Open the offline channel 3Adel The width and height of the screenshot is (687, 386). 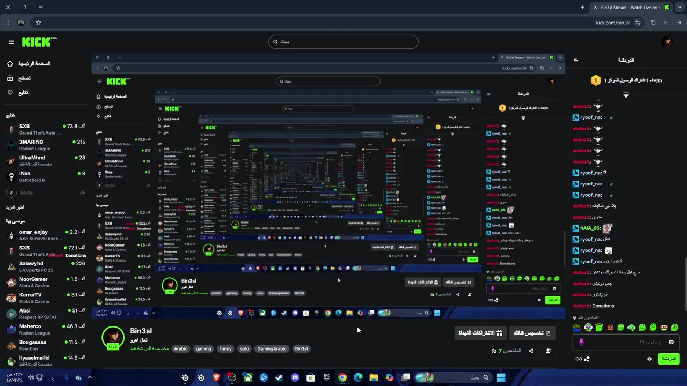[x=46, y=192]
